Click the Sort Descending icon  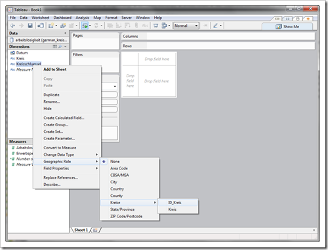127,26
